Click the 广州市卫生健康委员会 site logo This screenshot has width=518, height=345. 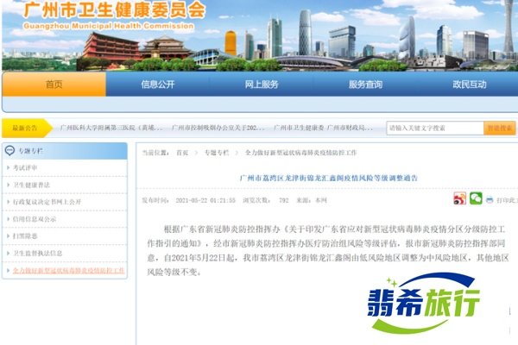point(114,15)
